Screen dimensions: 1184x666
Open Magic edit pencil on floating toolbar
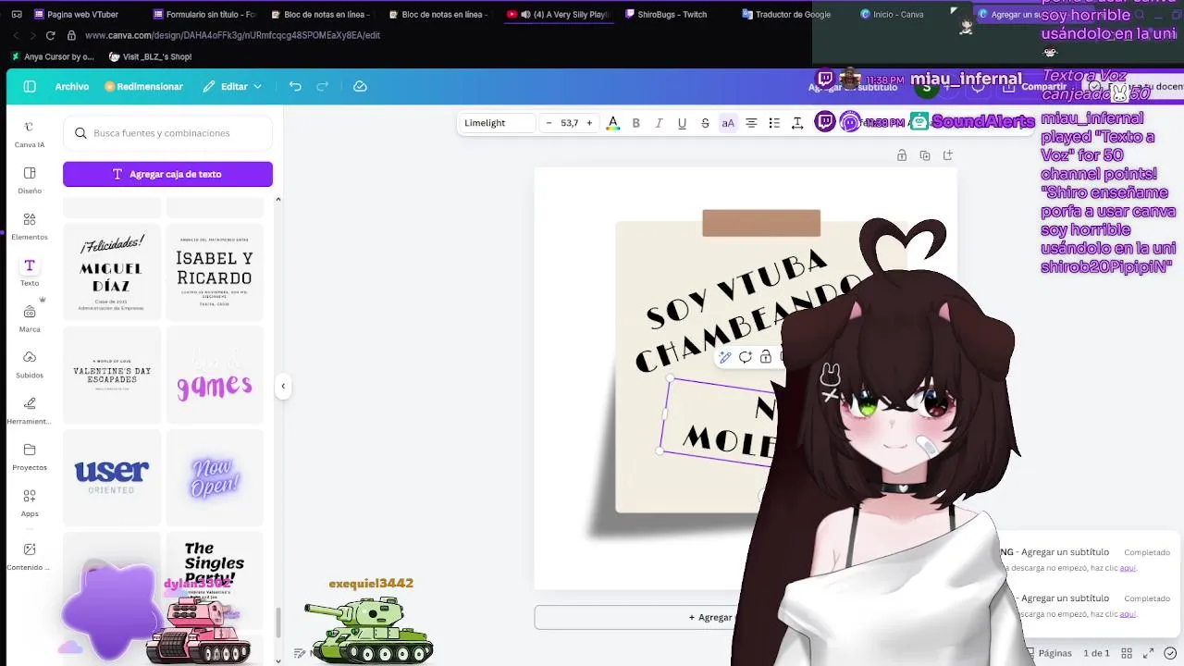725,357
